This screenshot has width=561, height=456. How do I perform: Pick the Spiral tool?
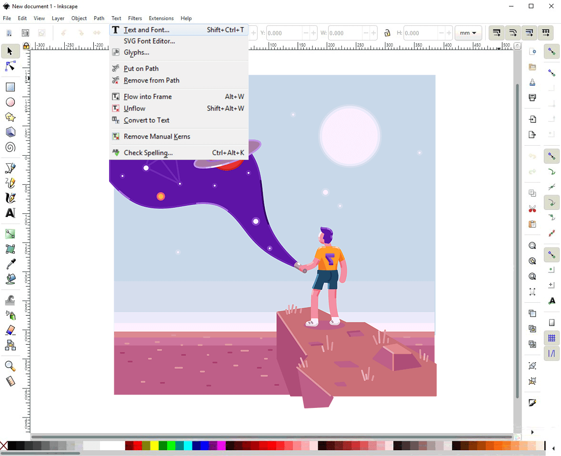click(10, 148)
